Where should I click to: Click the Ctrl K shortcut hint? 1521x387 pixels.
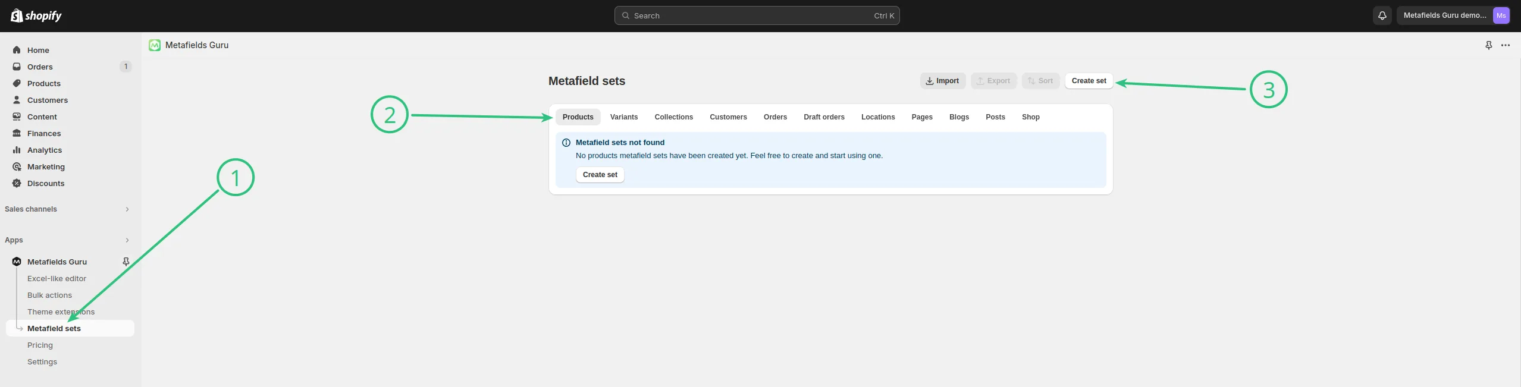pyautogui.click(x=884, y=16)
